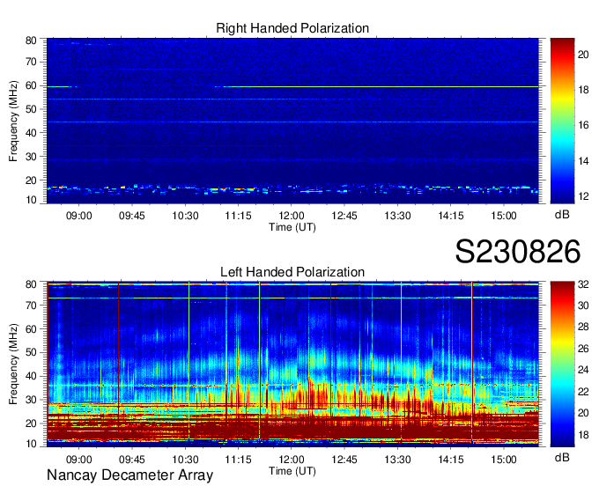The height and width of the screenshot is (486, 599).
Task: Click the 'Frequency (MHz)' axis label of the right-handed plot
Action: 13,121
